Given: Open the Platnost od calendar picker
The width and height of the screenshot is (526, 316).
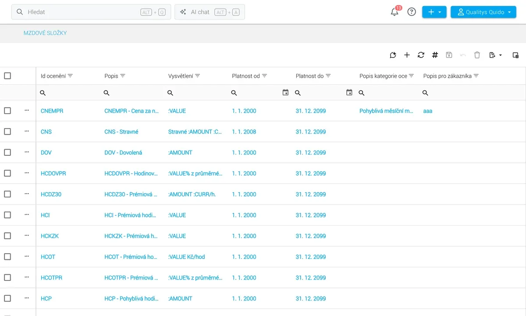Looking at the screenshot, I should 285,93.
